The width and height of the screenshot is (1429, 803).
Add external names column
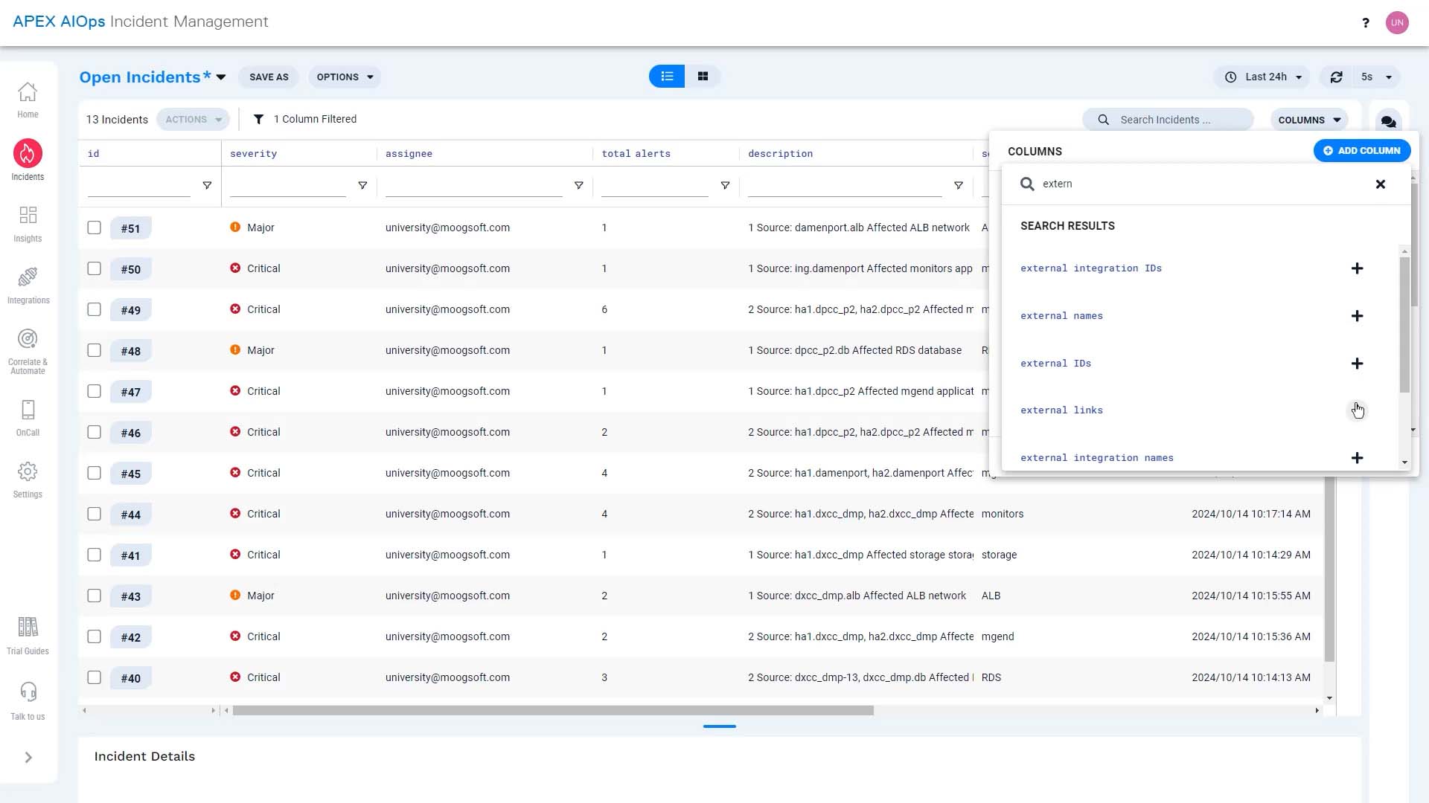(1357, 316)
